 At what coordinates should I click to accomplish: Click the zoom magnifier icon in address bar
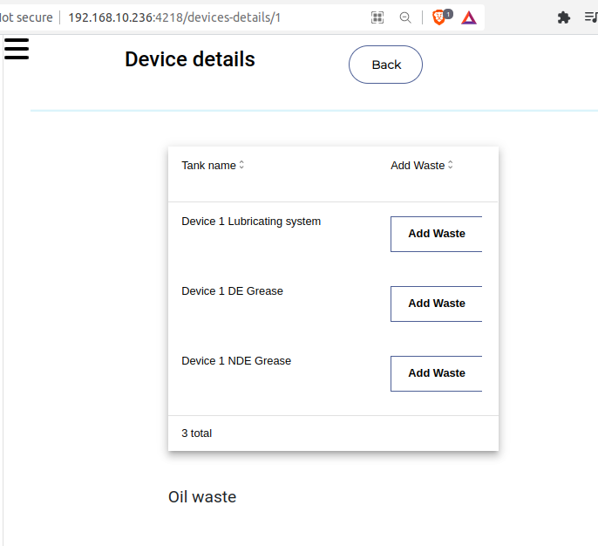tap(405, 17)
